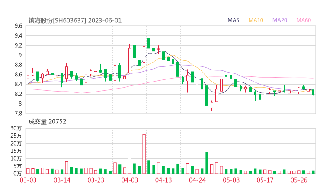Click the 30万 volume axis label
Viewport: 320px width, 190px height.
point(16,128)
